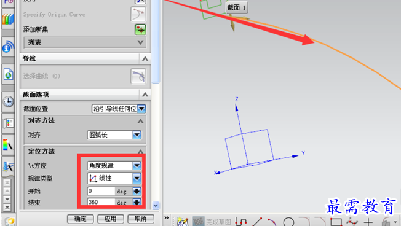Open the part navigator cube icon

coord(10,222)
